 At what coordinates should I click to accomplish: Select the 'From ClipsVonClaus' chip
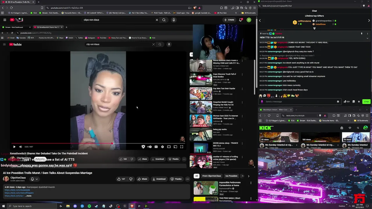pyautogui.click(x=212, y=176)
